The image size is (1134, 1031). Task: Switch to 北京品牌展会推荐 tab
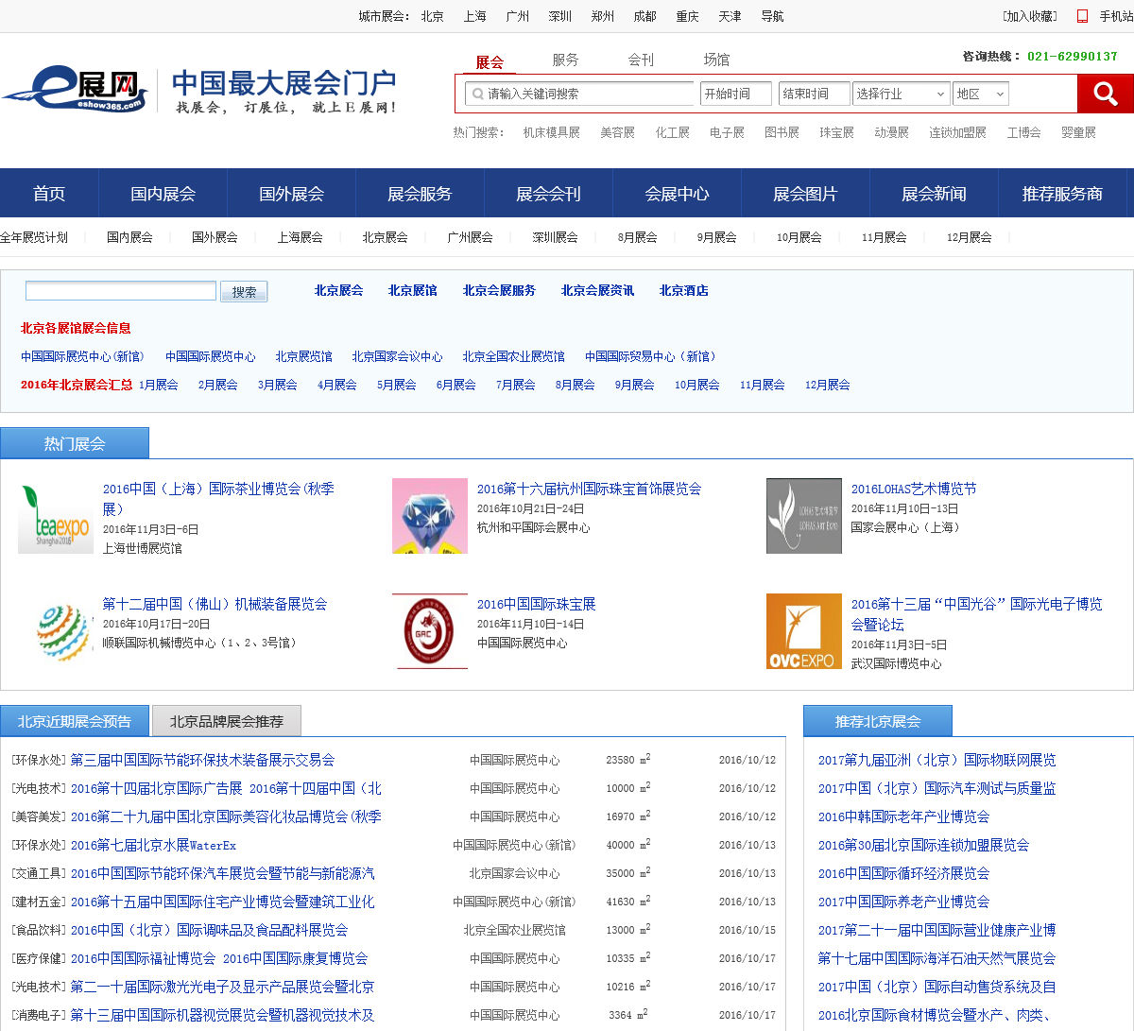click(x=227, y=721)
